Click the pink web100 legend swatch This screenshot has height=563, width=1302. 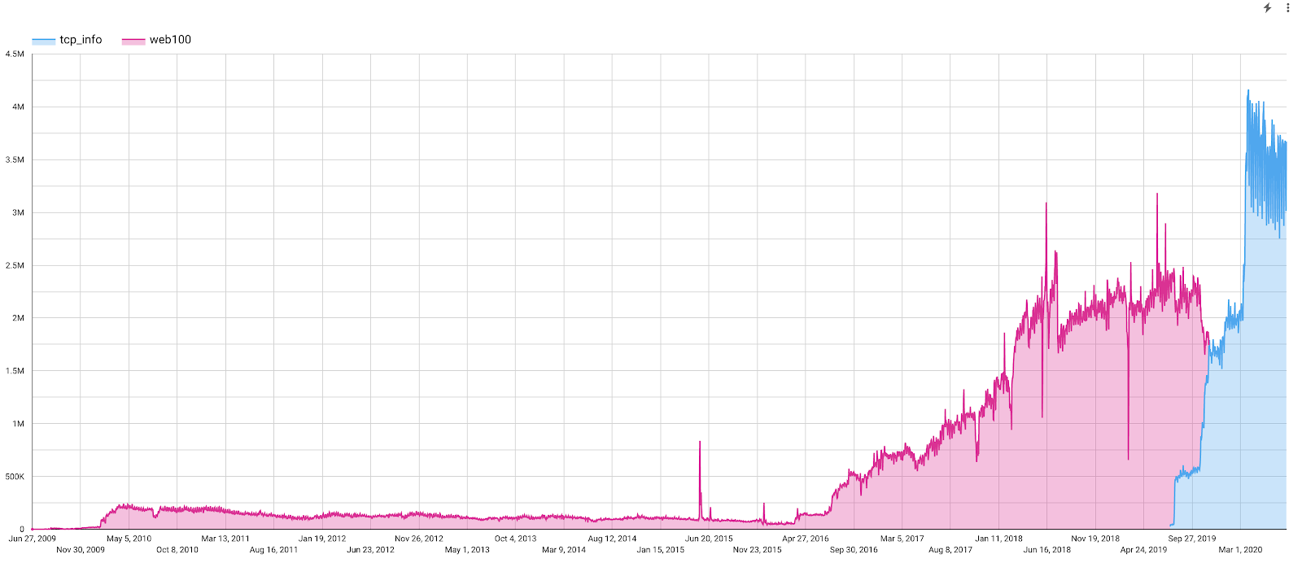point(133,41)
